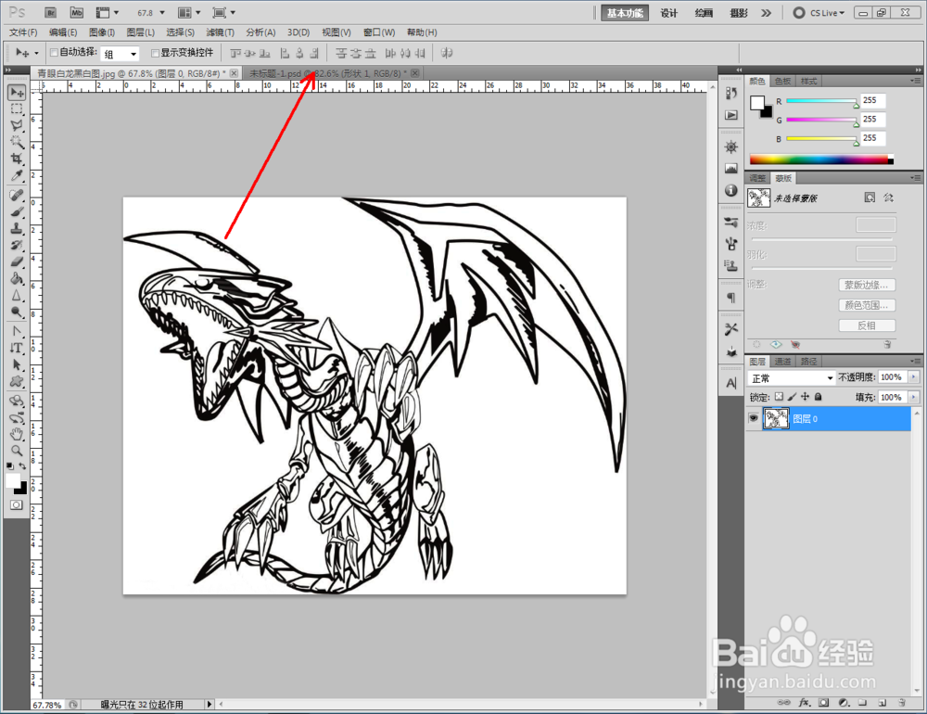Switch to the 通道 channels tab

click(782, 362)
